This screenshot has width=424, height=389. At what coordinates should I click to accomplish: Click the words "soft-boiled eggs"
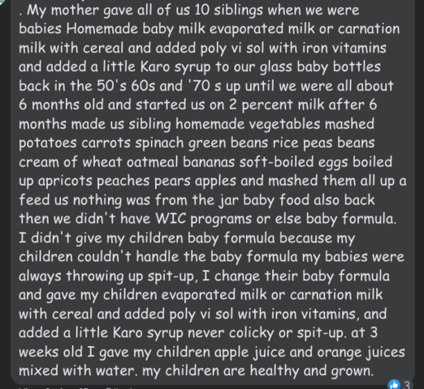294,162
